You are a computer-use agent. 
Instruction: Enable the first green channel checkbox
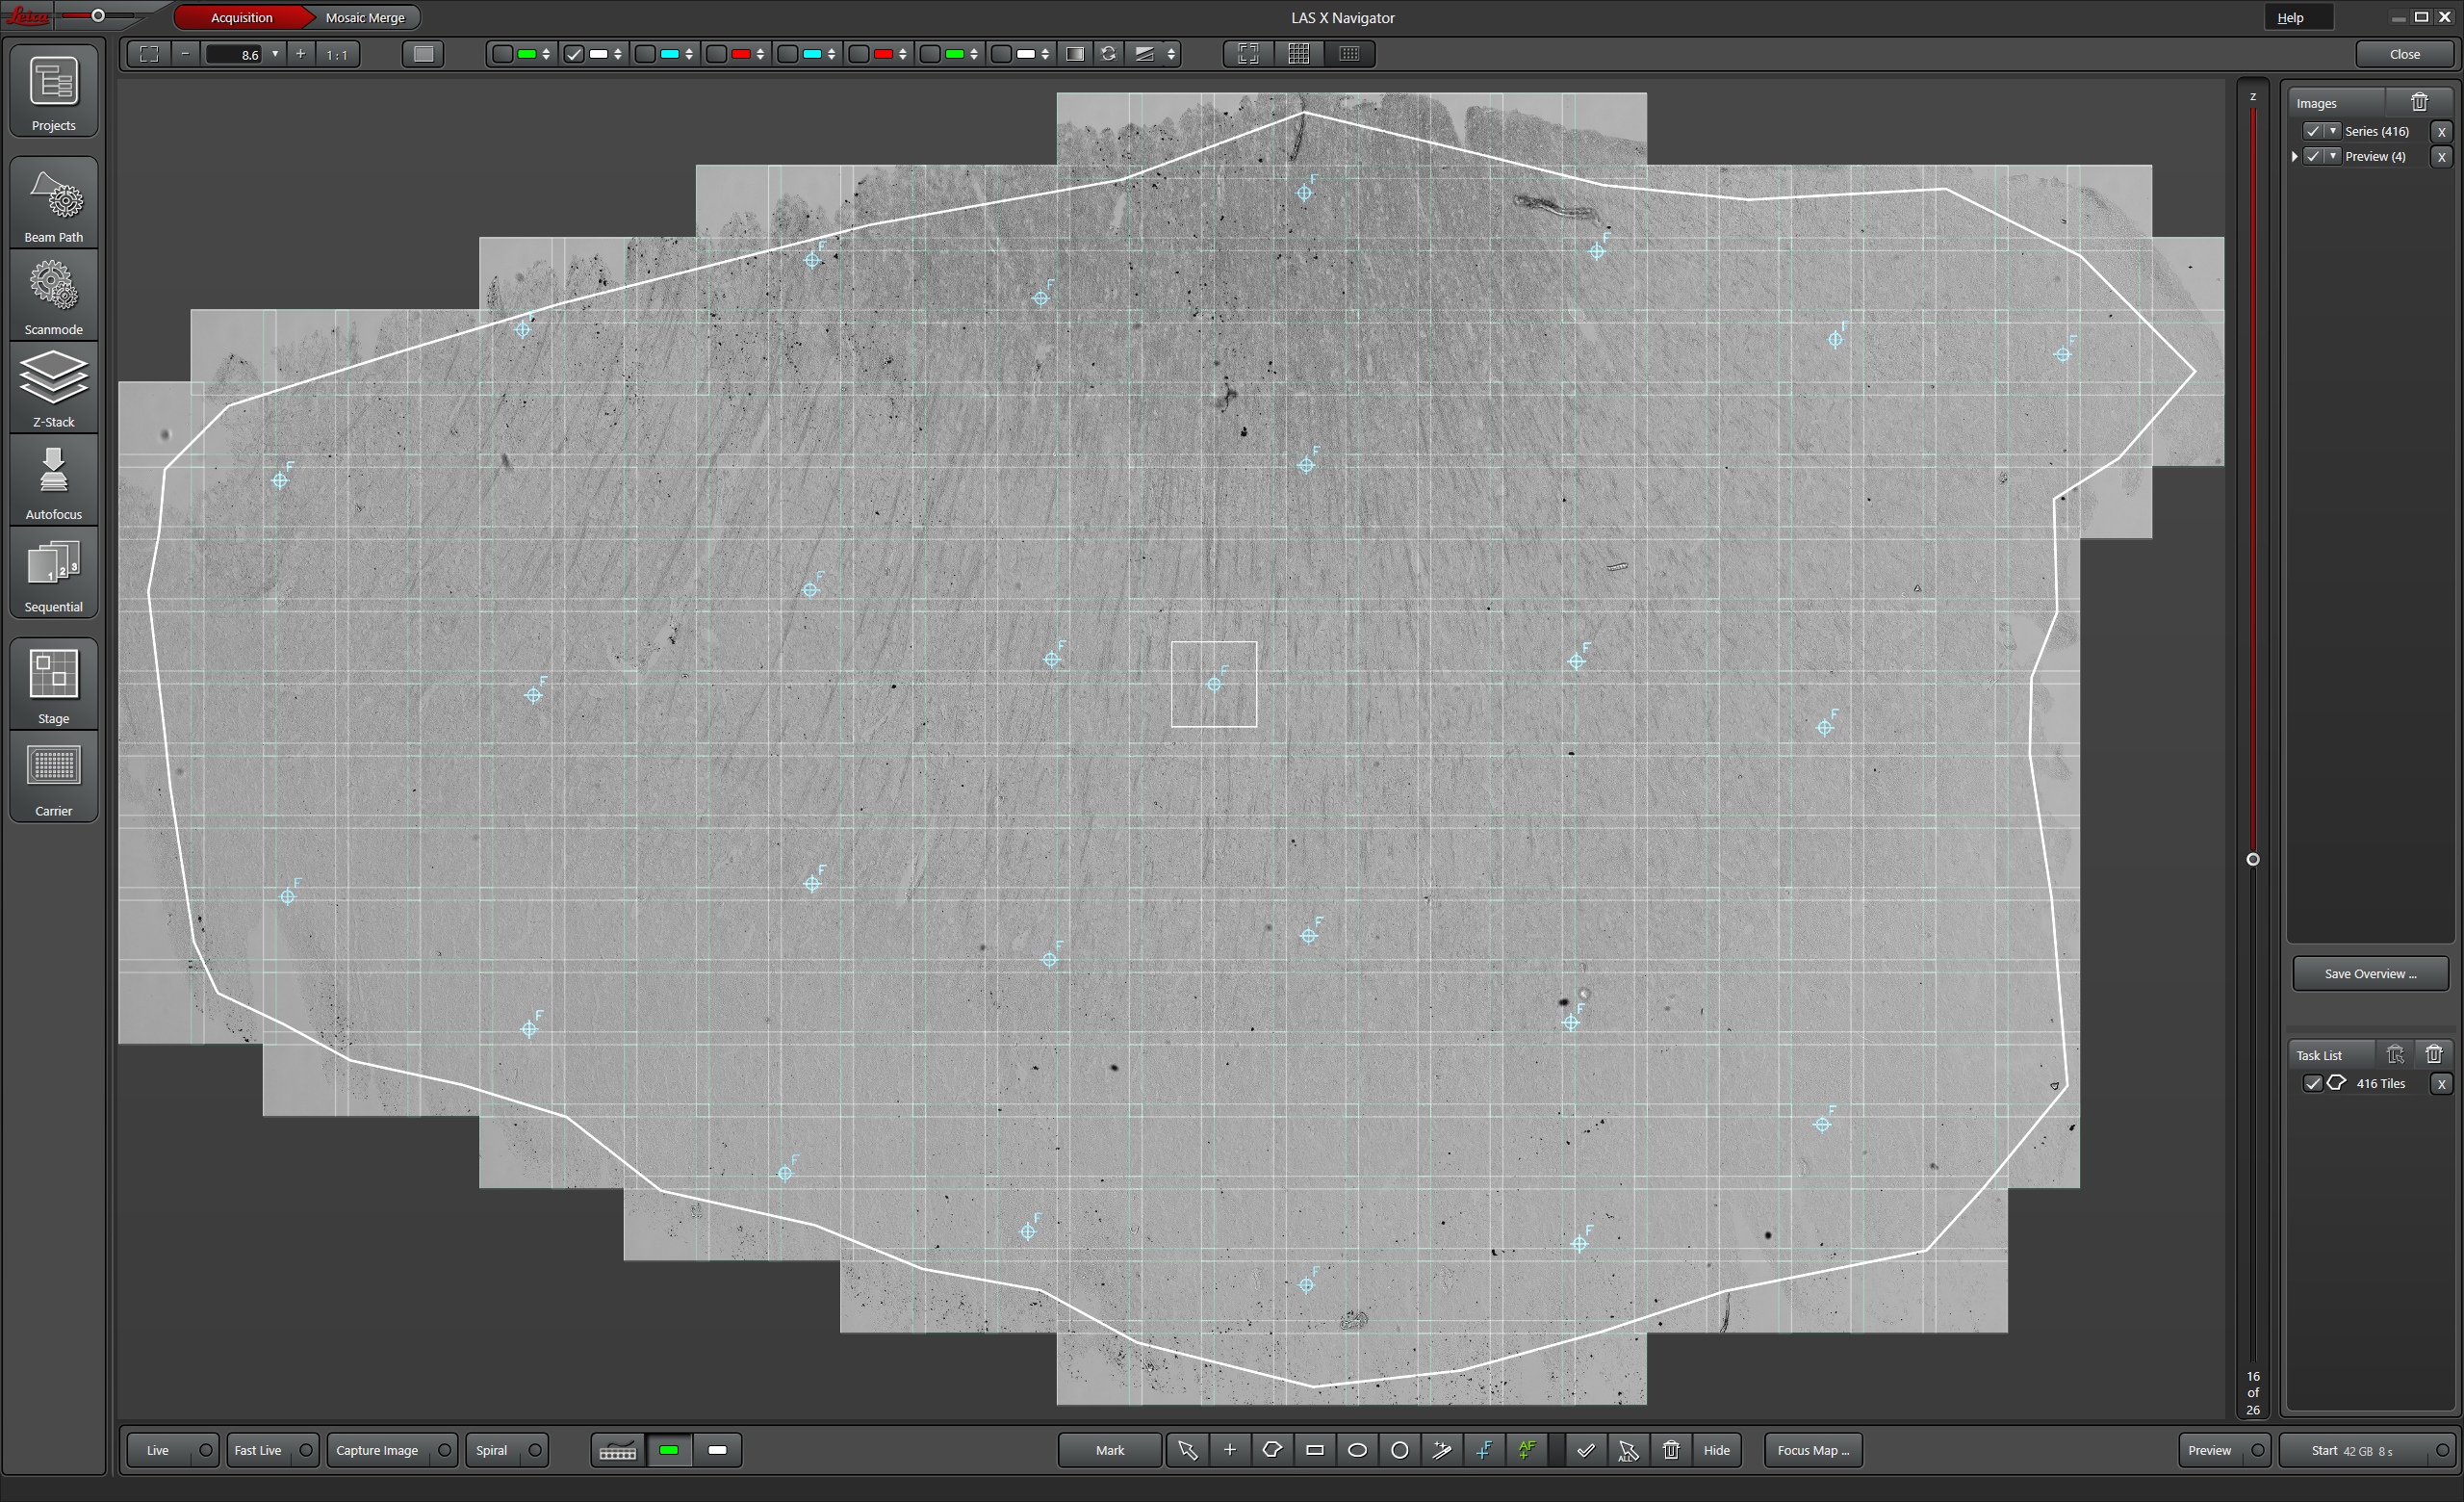pos(503,54)
